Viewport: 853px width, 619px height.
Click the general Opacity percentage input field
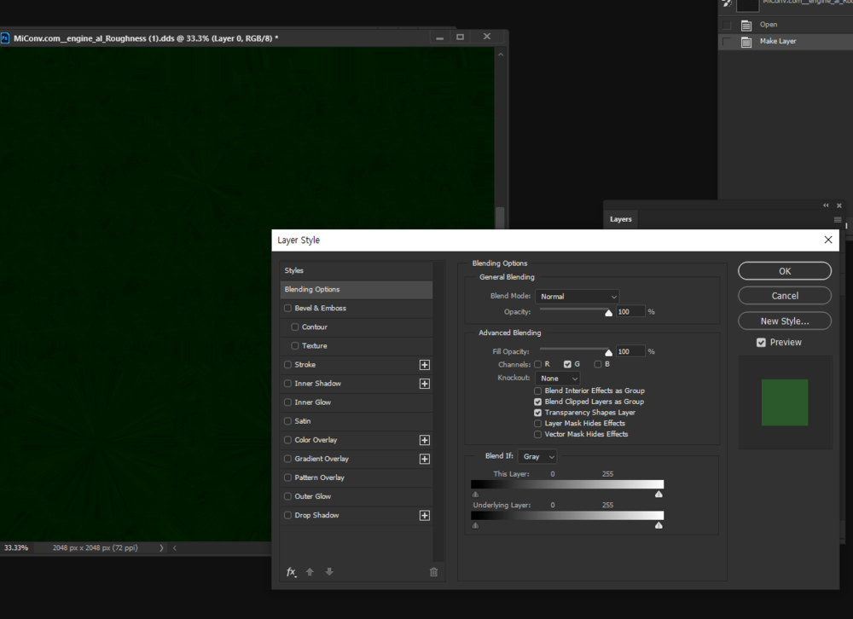[x=630, y=312]
